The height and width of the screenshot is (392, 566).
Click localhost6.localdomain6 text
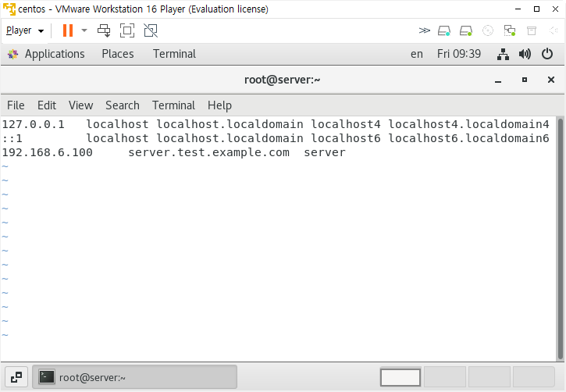pos(468,138)
